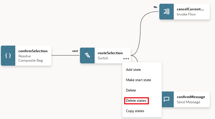Image resolution: width=215 pixels, height=119 pixels.
Task: Click the 'next' transition label
Action: [75, 51]
